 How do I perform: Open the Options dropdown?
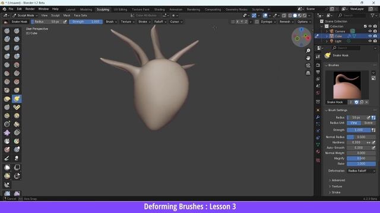pyautogui.click(x=304, y=22)
